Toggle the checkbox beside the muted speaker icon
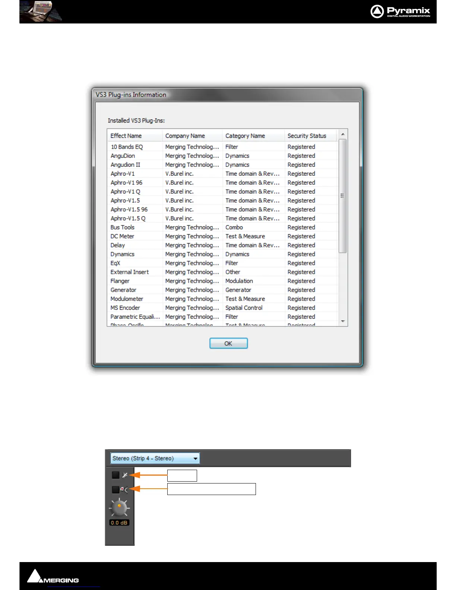Image resolution: width=456 pixels, height=590 pixels. 115,489
